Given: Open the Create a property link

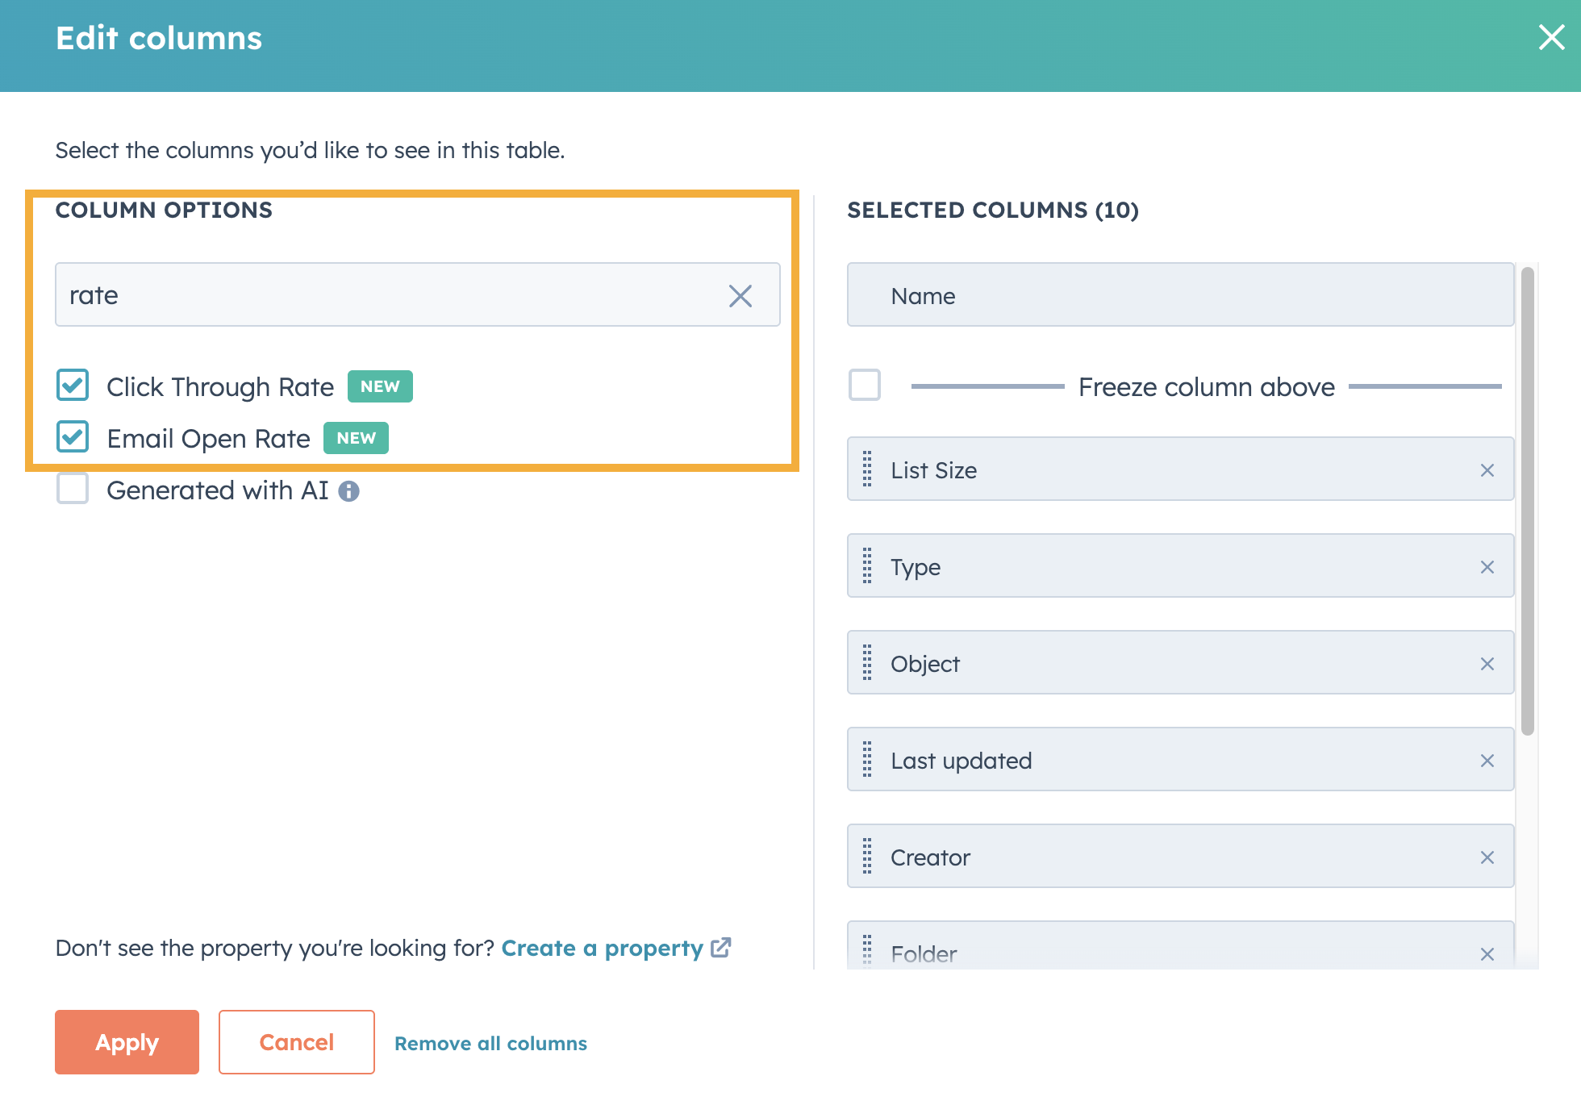Looking at the screenshot, I should [x=615, y=948].
